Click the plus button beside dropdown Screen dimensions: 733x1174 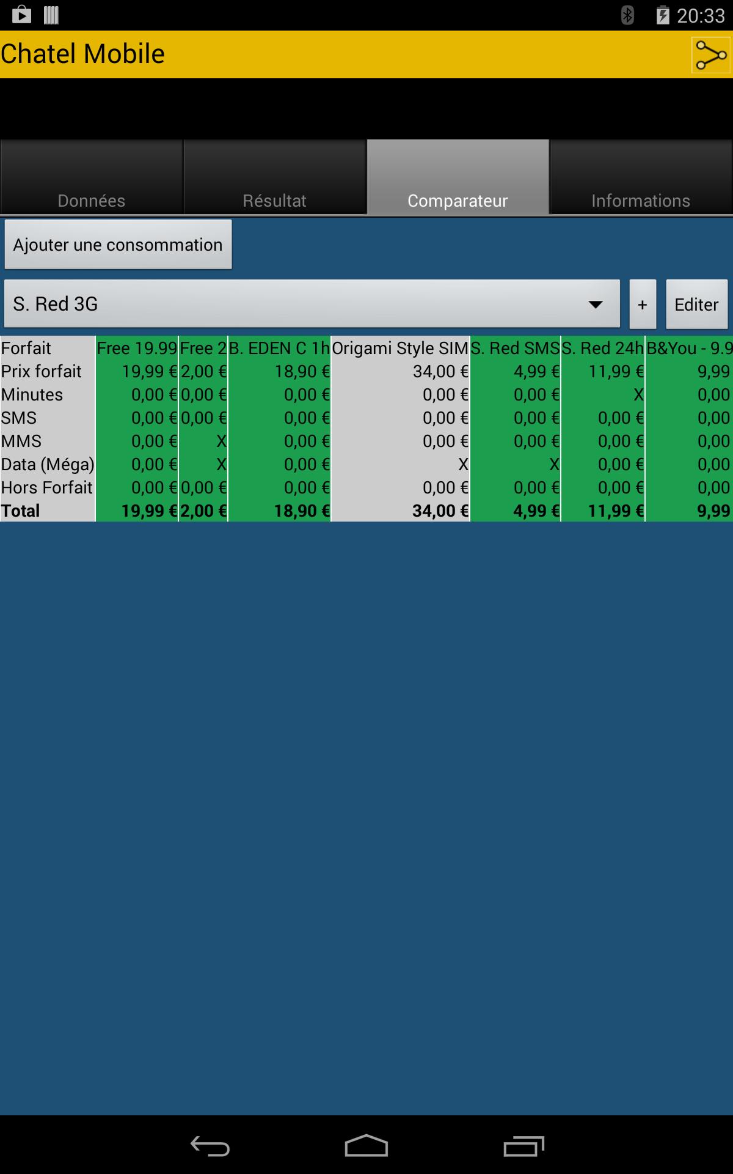[x=643, y=304]
